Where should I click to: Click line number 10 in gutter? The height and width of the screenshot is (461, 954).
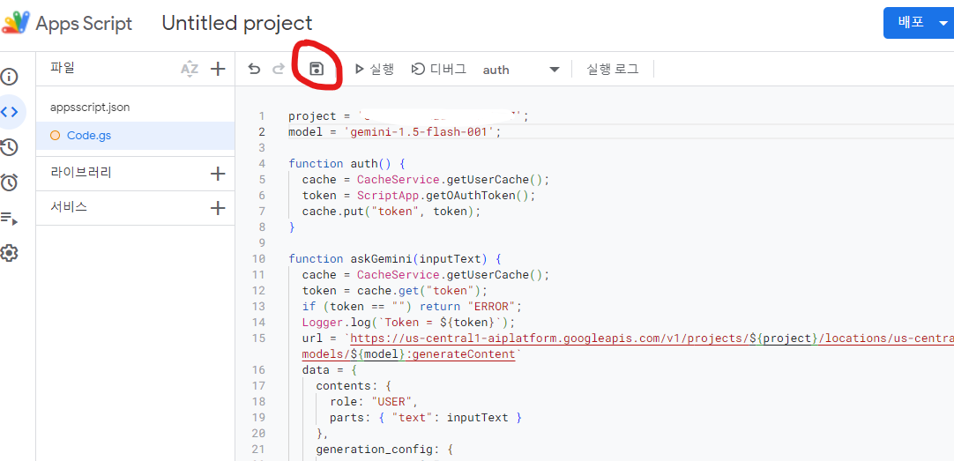click(258, 258)
